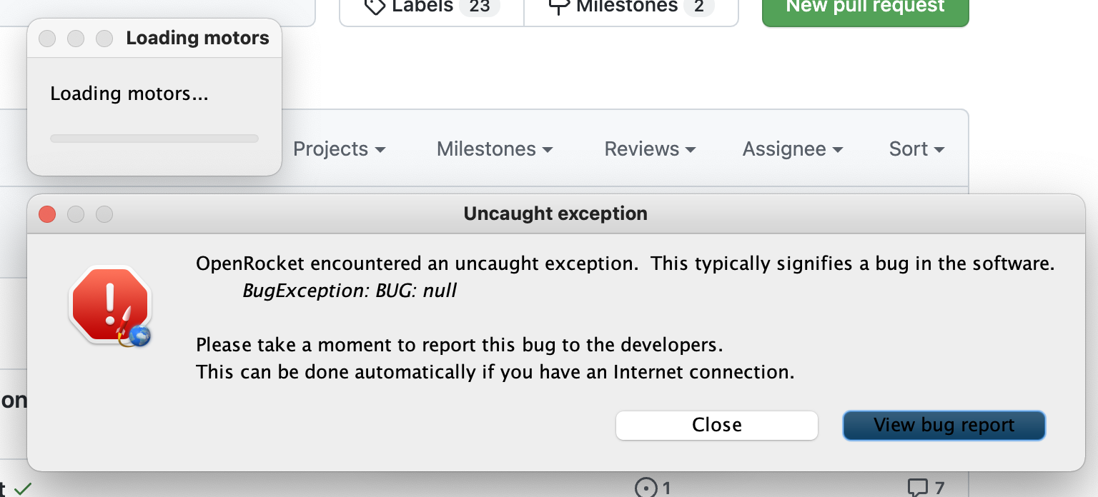
Task: Click the Loading motors window close button
Action: pyautogui.click(x=47, y=39)
